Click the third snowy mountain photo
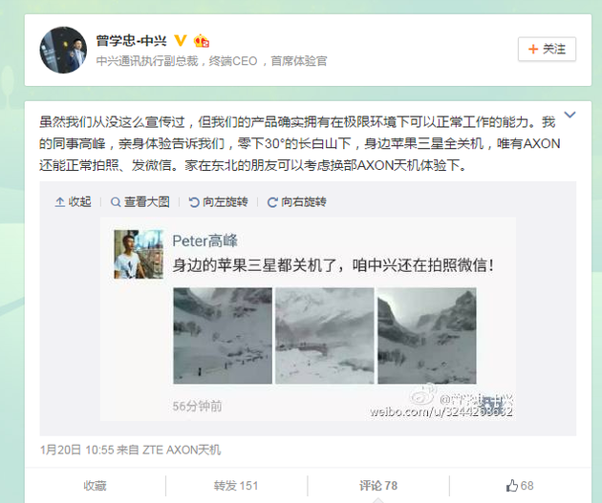Screen dimensions: 602x503 coord(427,336)
